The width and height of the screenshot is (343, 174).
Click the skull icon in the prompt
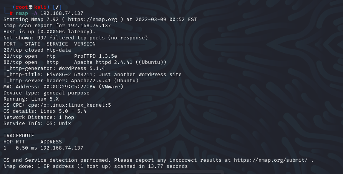(x=31, y=7)
